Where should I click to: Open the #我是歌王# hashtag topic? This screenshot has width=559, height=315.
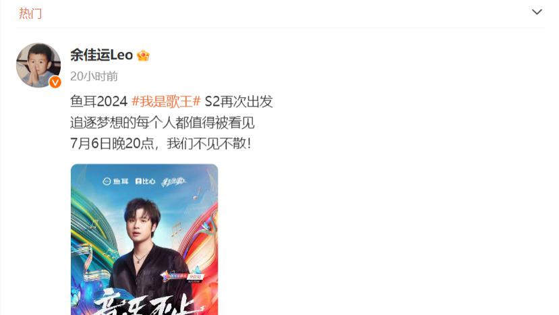[166, 101]
